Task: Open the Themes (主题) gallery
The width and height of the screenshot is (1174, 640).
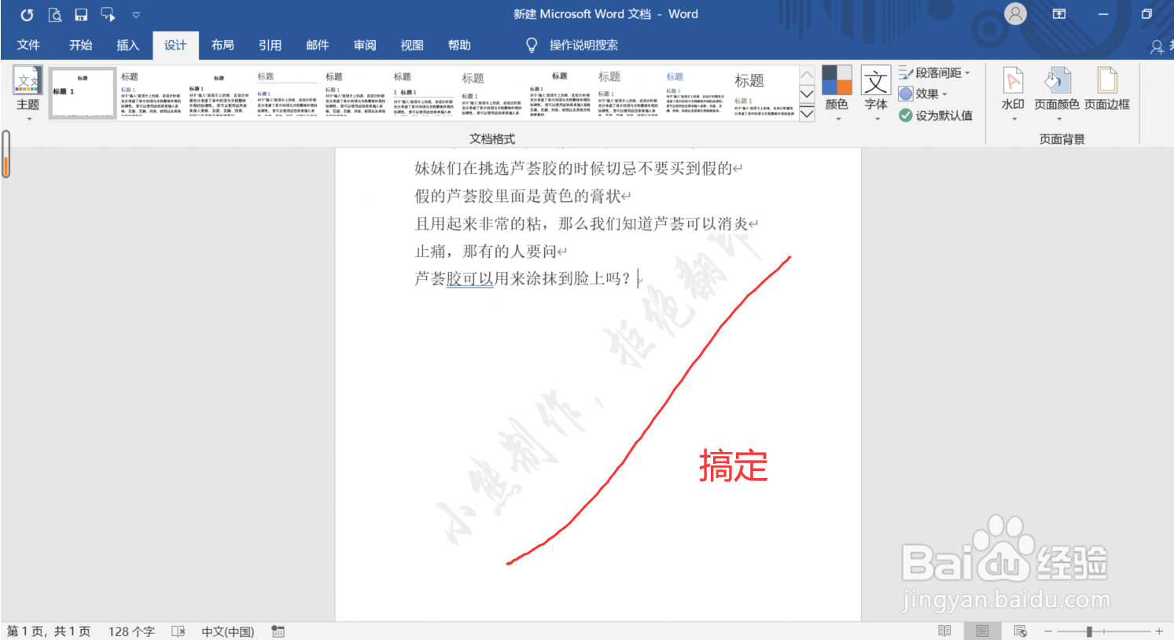Action: tap(28, 92)
